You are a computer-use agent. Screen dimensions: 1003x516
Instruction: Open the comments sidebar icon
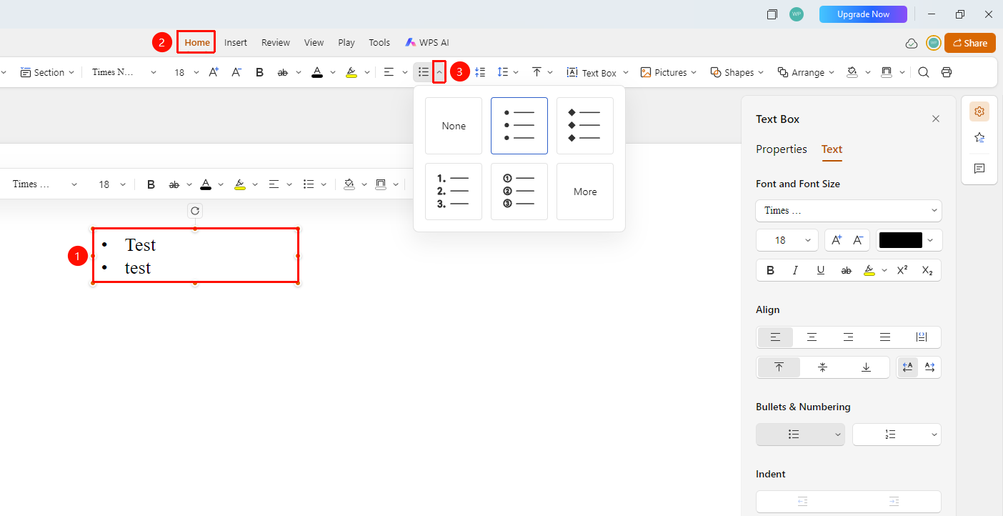pyautogui.click(x=979, y=169)
